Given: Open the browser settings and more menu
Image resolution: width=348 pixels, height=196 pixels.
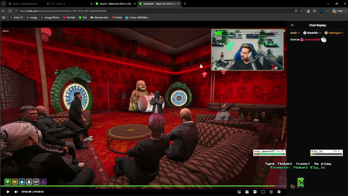Looking at the screenshot, I should (327, 11).
